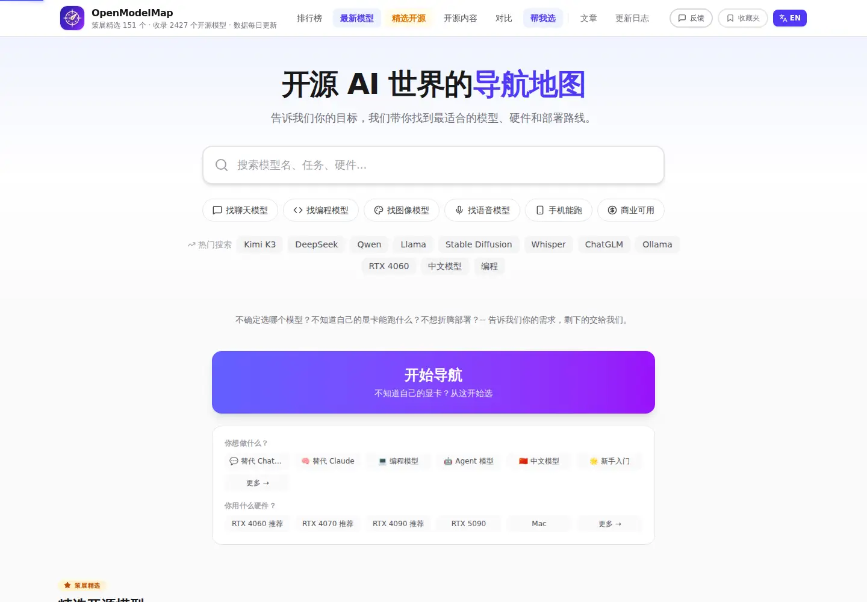Select RTX 4060 推荐 hardware
Viewport: 867px width, 602px height.
257,524
